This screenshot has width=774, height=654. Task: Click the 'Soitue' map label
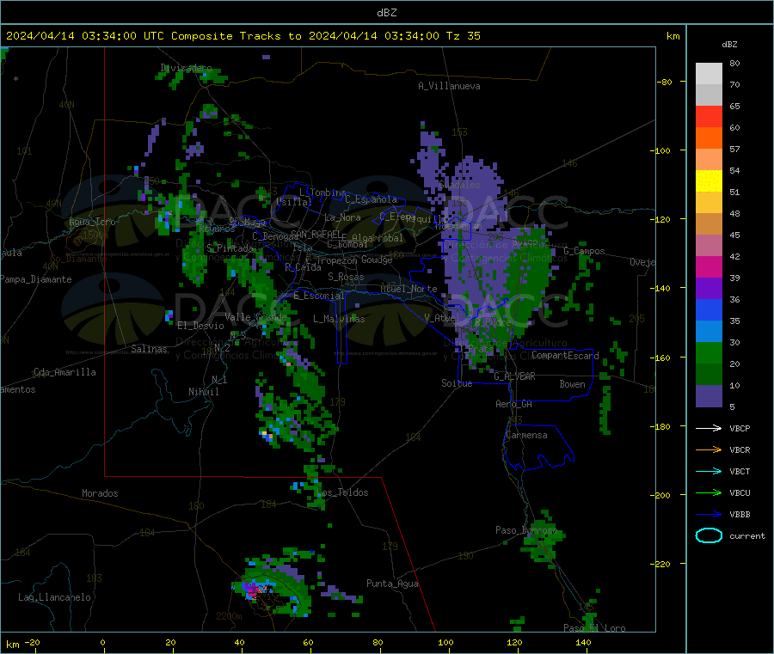pyautogui.click(x=457, y=383)
